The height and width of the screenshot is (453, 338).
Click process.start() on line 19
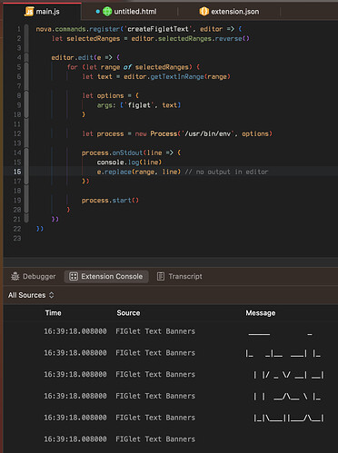coord(110,200)
